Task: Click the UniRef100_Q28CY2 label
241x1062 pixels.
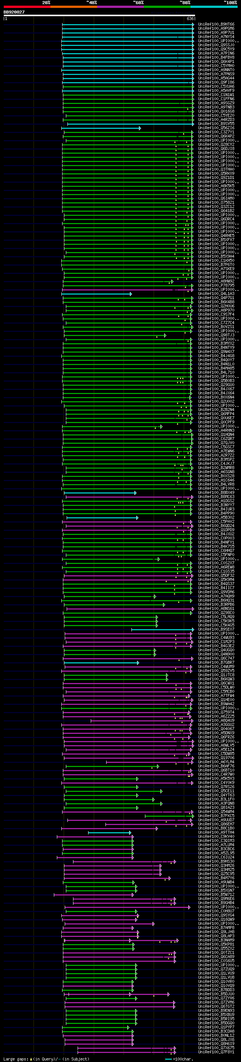Action: [x=216, y=145]
